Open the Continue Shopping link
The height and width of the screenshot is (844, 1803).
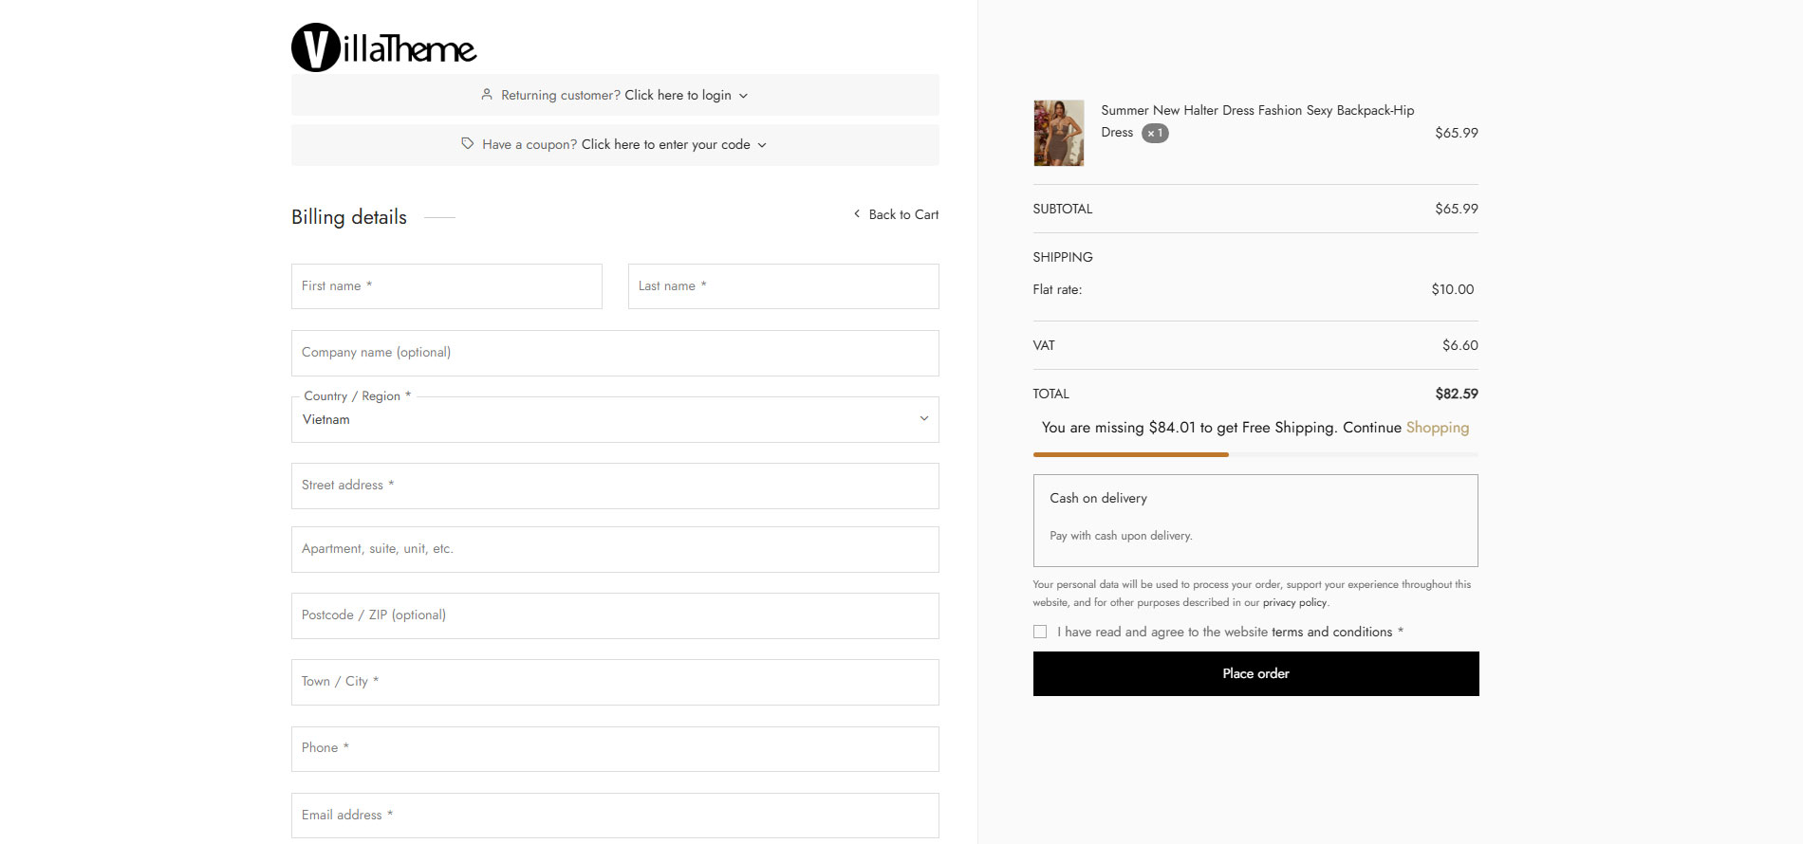(x=1437, y=428)
